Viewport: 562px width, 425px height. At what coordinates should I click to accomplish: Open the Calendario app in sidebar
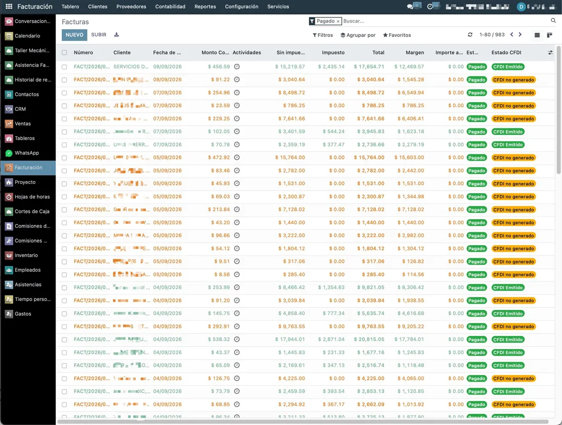coord(28,36)
